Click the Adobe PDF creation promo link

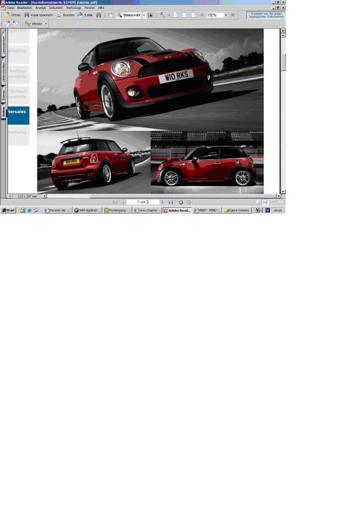tap(266, 15)
